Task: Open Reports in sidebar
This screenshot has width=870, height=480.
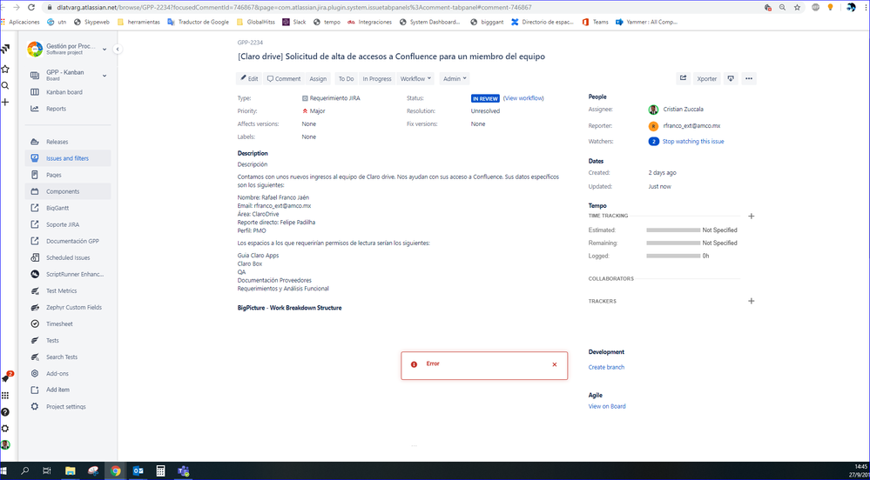Action: pos(68,109)
